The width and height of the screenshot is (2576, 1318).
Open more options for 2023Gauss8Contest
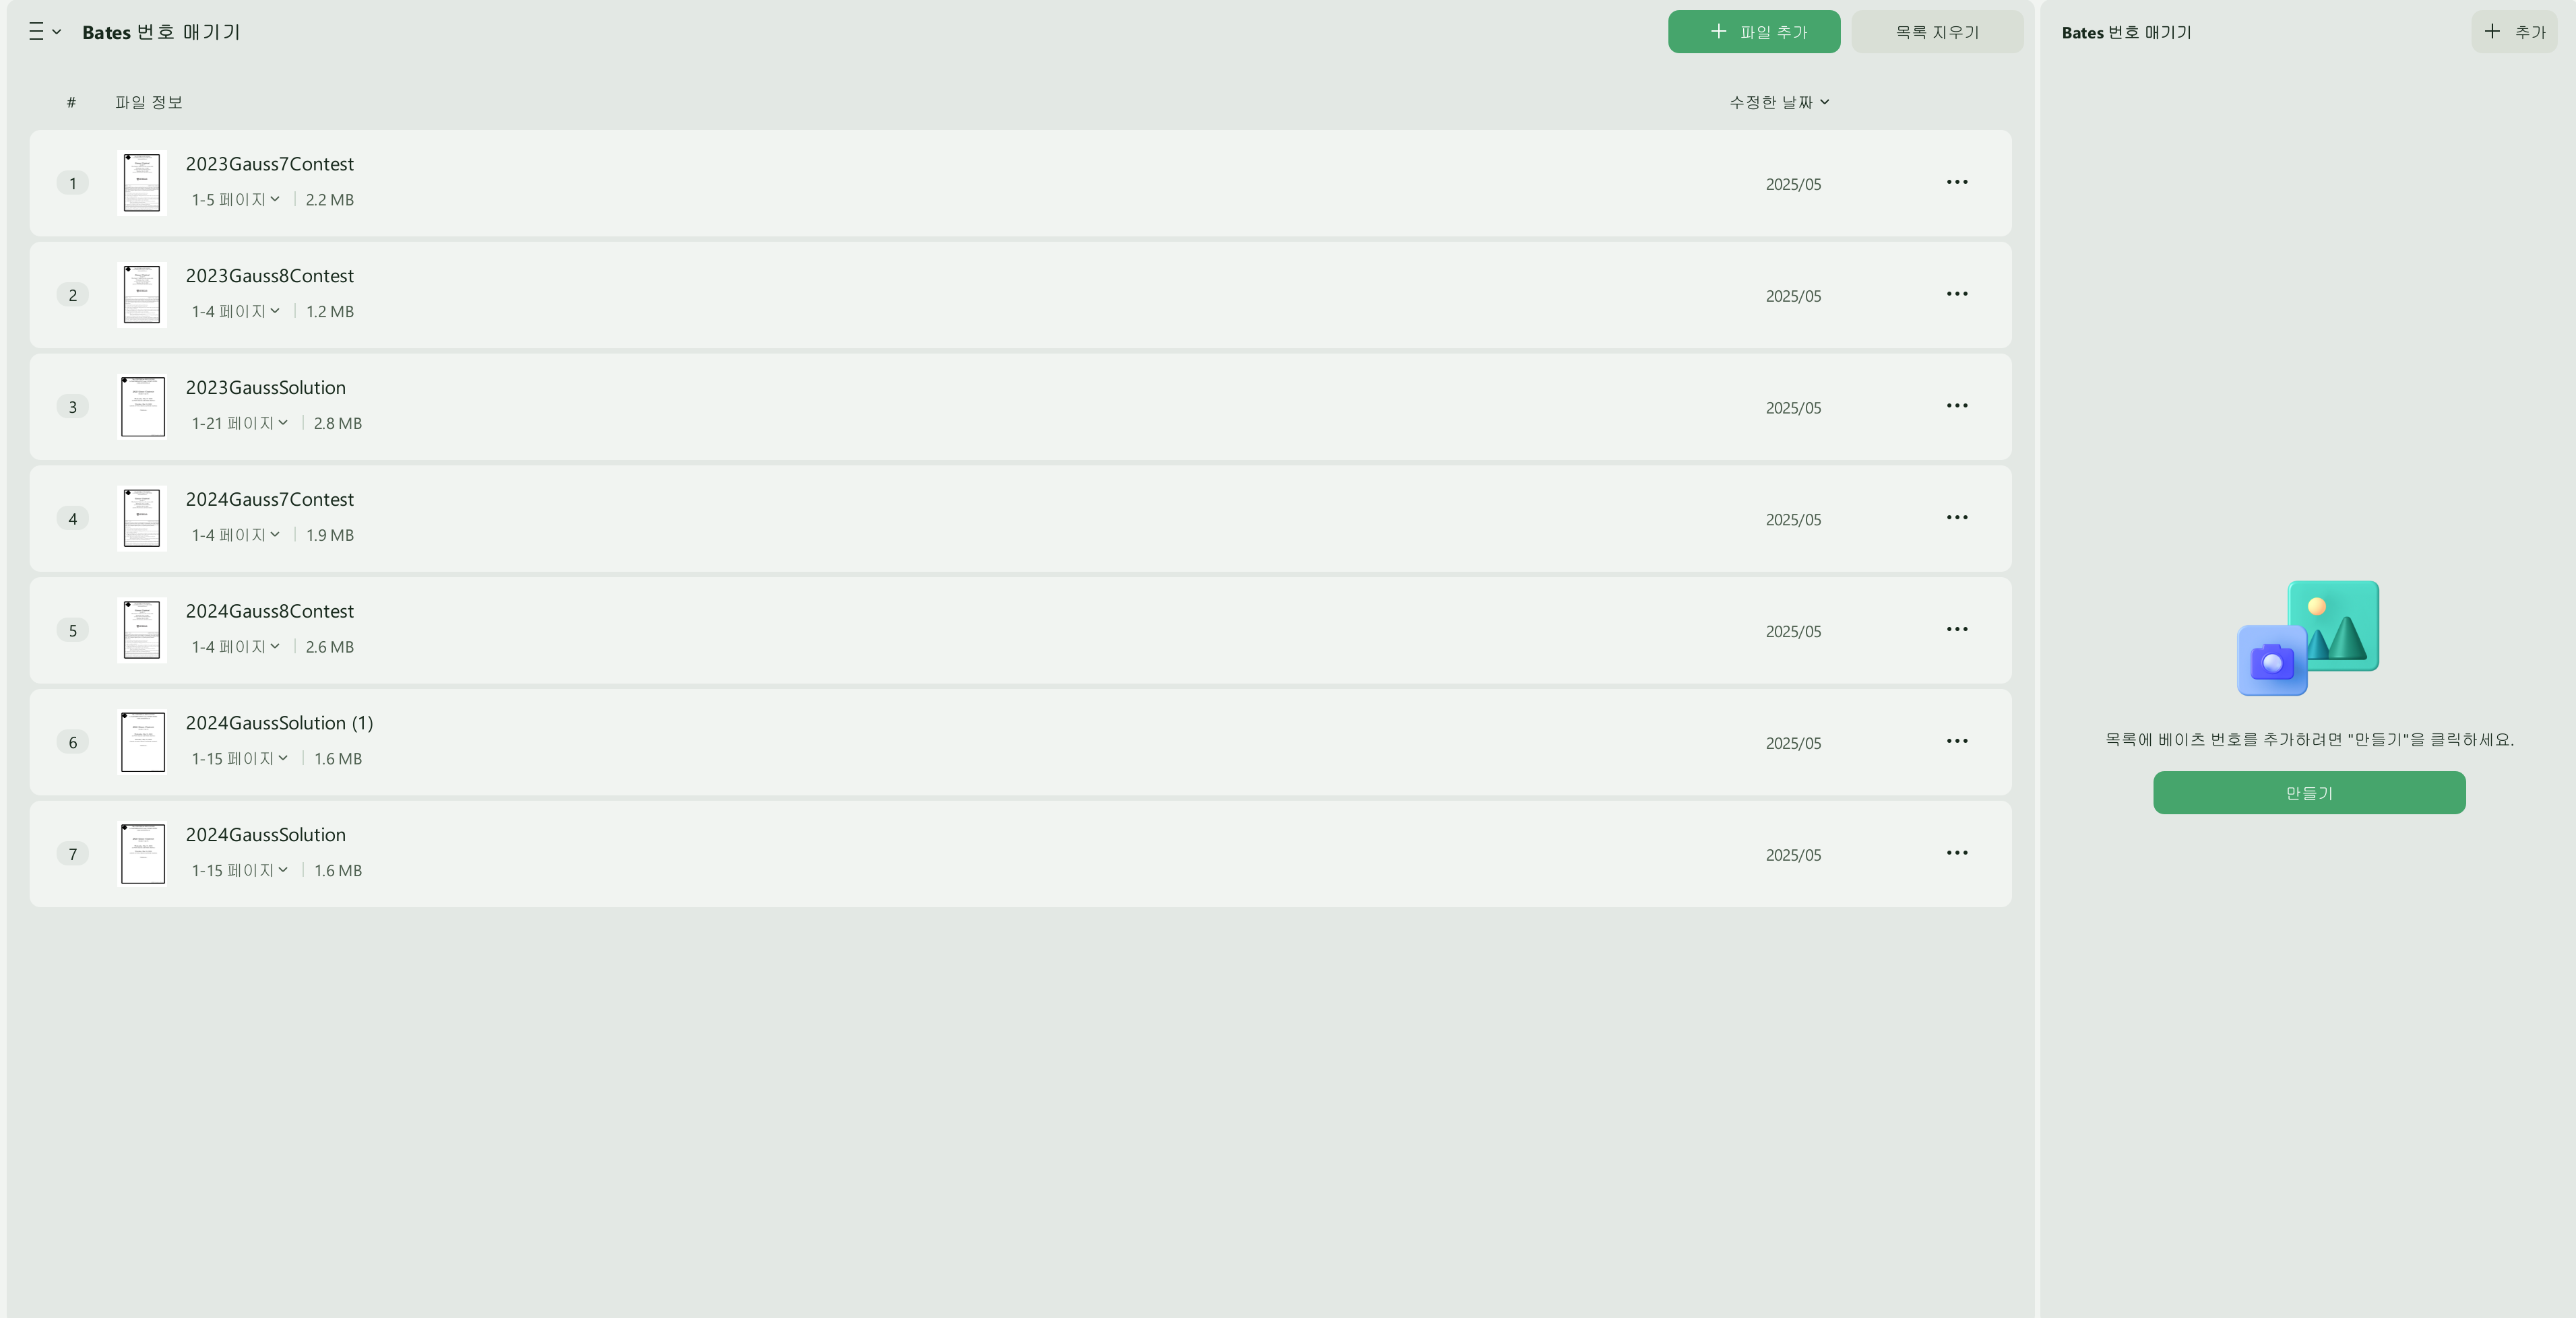tap(1956, 294)
